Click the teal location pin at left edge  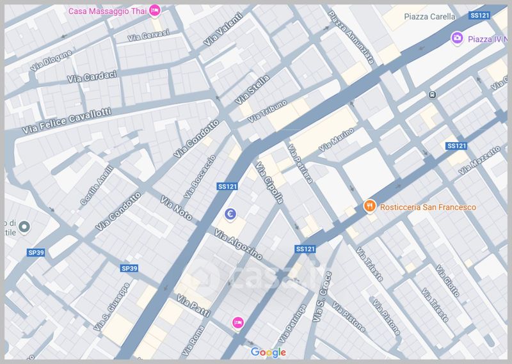pos(24,226)
